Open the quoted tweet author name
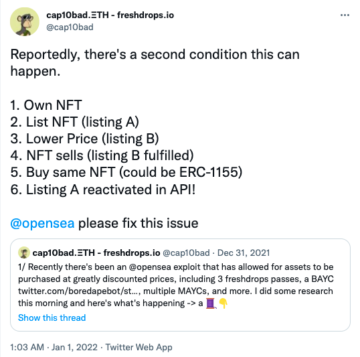 click(x=96, y=253)
